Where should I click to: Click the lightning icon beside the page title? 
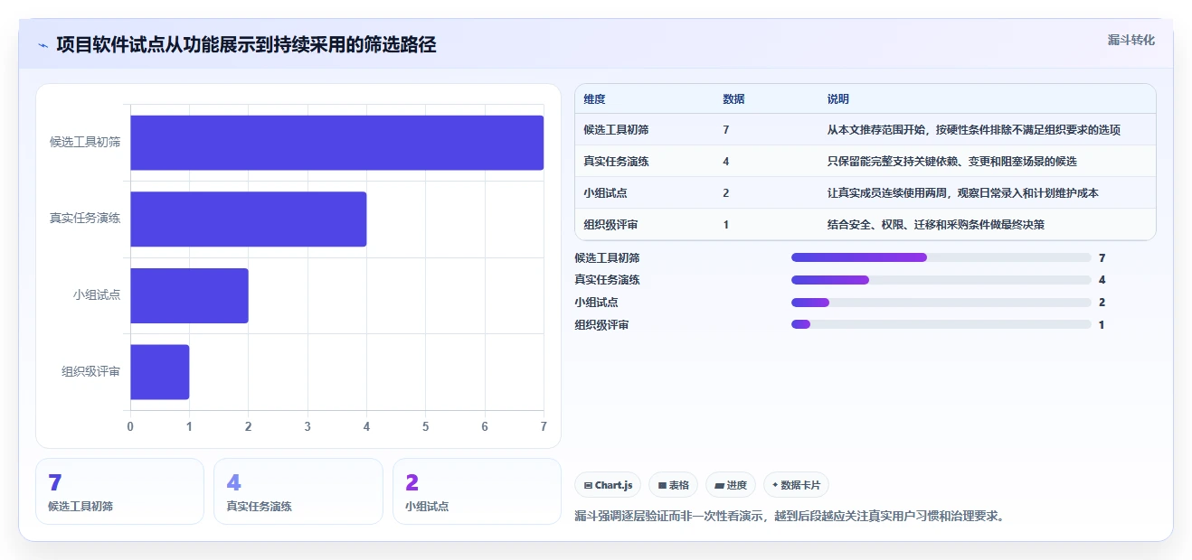tap(43, 45)
